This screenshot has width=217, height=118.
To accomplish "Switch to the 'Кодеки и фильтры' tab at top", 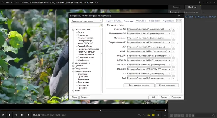I will [x=113, y=21].
